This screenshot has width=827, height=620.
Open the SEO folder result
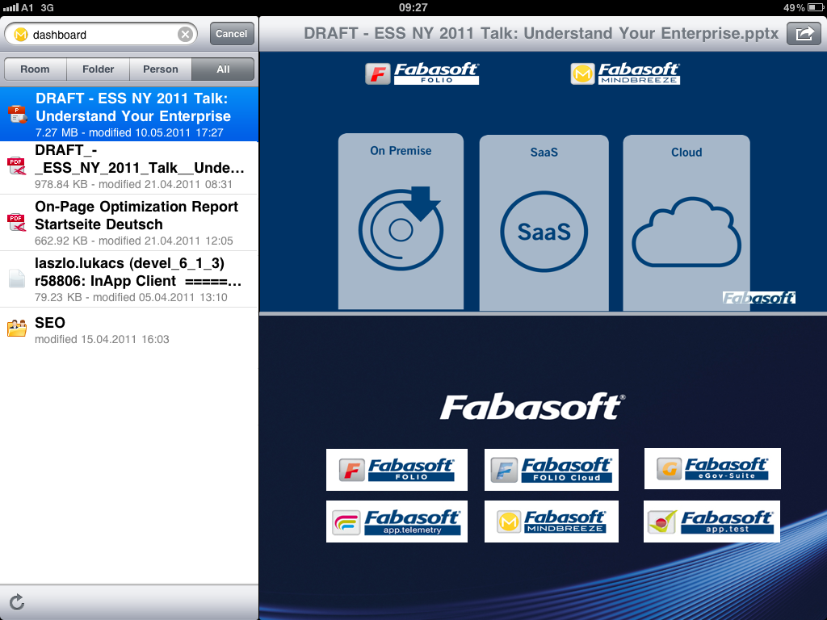[x=129, y=330]
